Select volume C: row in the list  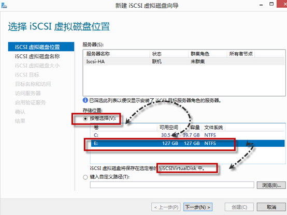[x=188, y=135]
